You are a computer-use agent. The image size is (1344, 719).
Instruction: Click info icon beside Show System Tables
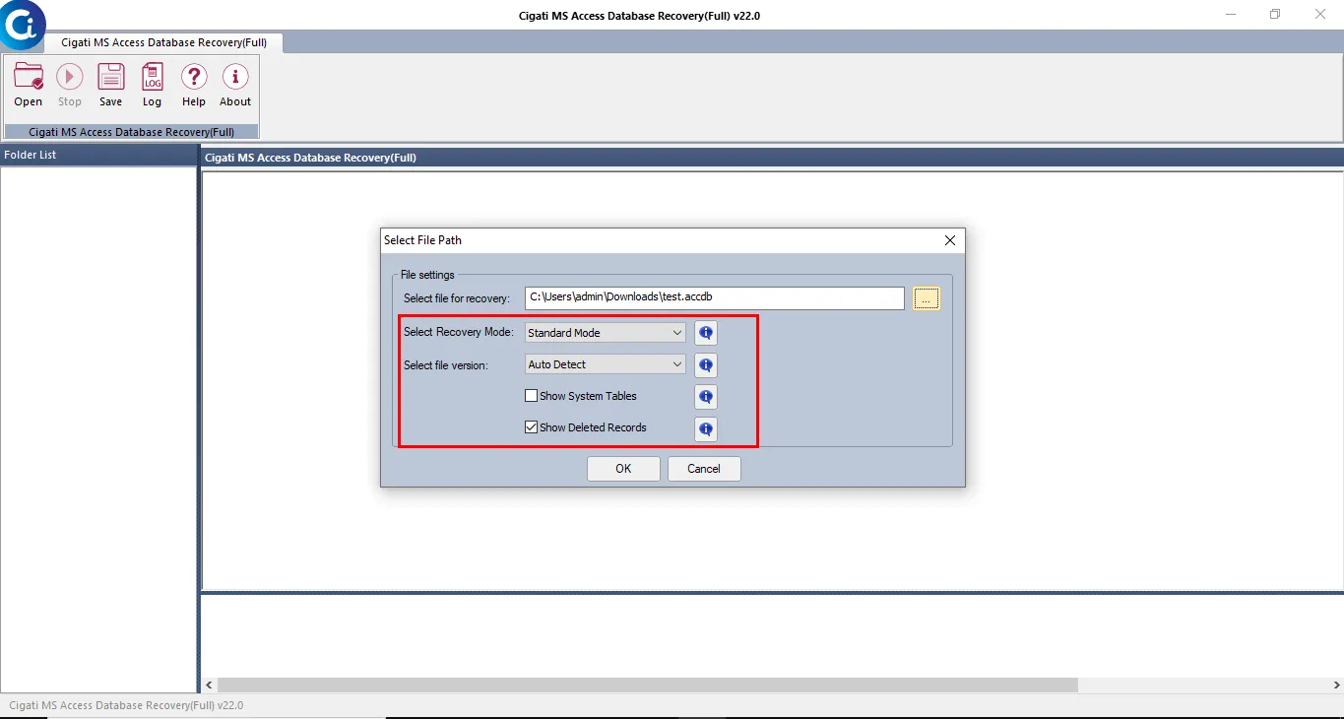(x=706, y=397)
